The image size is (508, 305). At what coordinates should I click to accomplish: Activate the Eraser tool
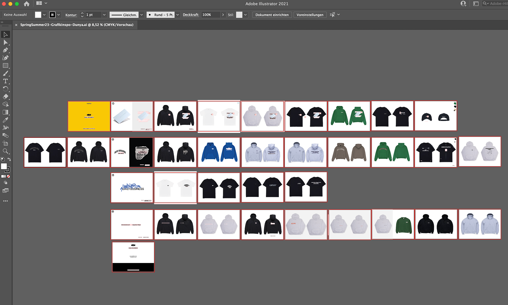point(5,96)
